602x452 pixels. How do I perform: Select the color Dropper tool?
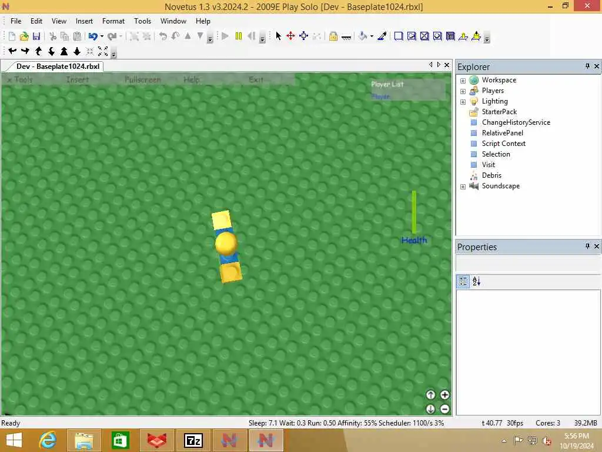tap(382, 36)
